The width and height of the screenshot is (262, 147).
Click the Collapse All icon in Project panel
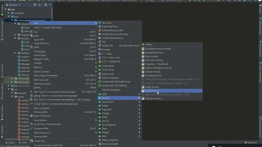(40, 5)
